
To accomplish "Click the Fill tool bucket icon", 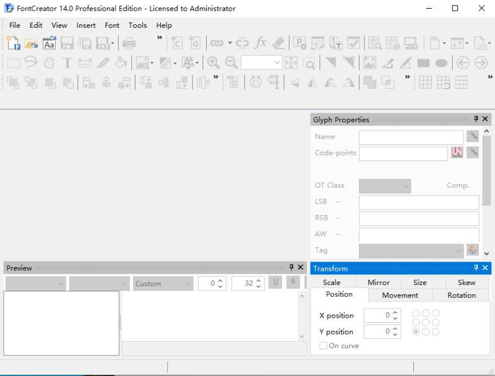I will [x=120, y=63].
